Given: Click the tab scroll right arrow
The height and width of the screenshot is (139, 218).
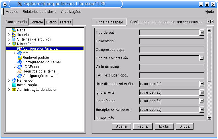Looking at the screenshot, I should click(x=212, y=22).
